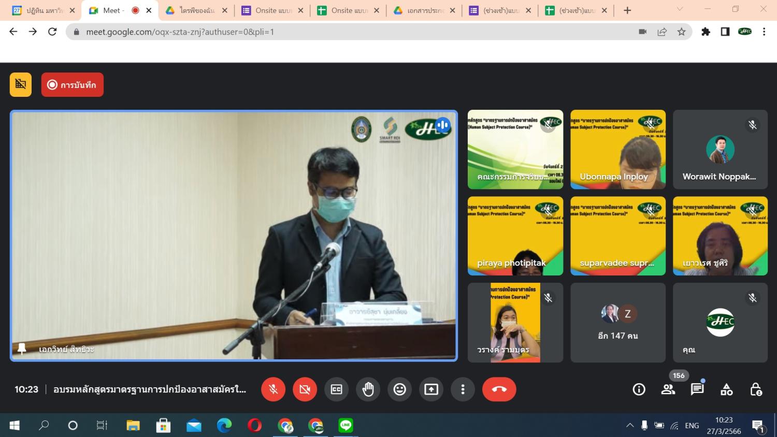Turn on the camera in Meet
This screenshot has width=777, height=437.
point(305,389)
